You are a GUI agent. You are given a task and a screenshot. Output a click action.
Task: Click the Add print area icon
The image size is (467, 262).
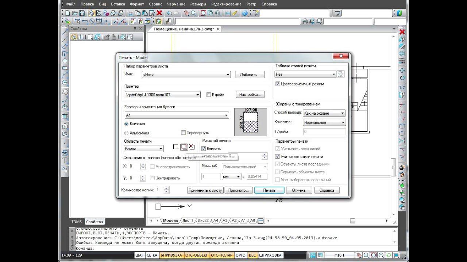(x=184, y=147)
